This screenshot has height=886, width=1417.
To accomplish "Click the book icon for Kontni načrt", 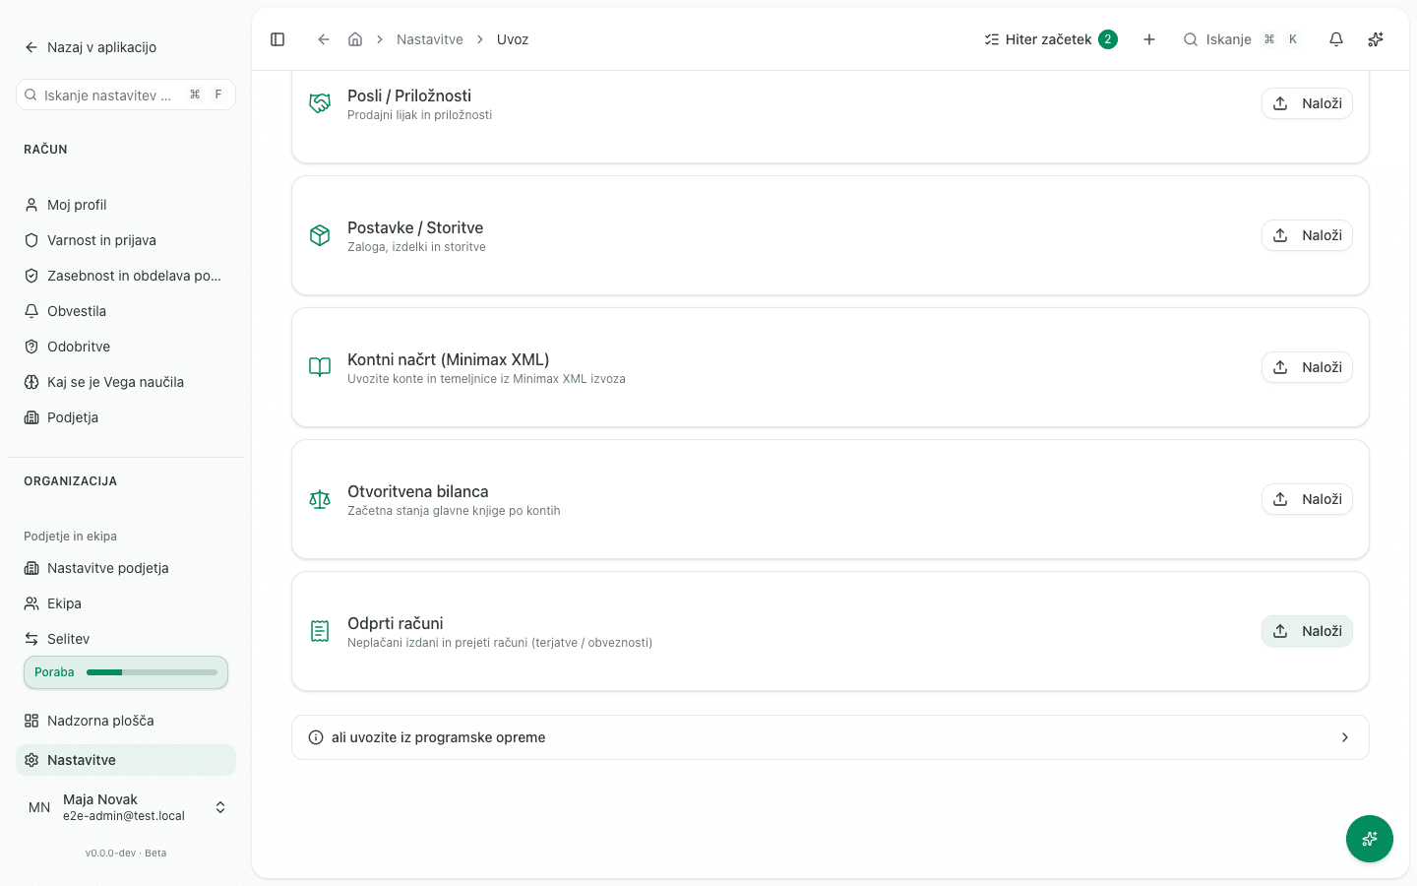I will [320, 367].
